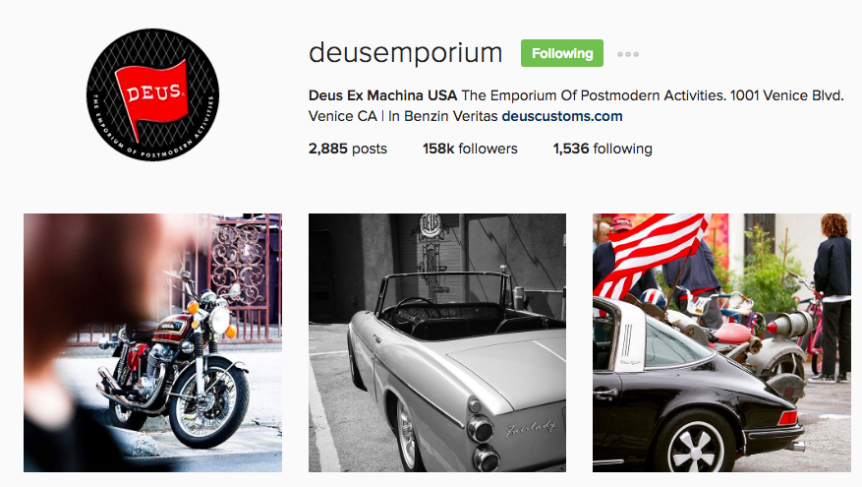Click the ornate iron gate in first photo

tap(239, 263)
